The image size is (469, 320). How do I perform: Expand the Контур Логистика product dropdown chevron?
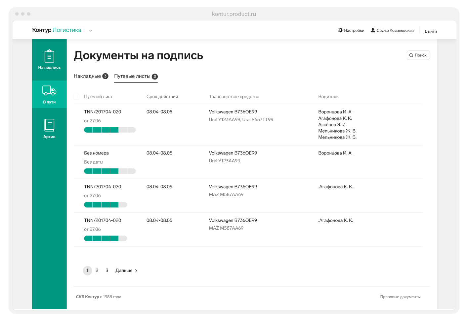point(91,30)
